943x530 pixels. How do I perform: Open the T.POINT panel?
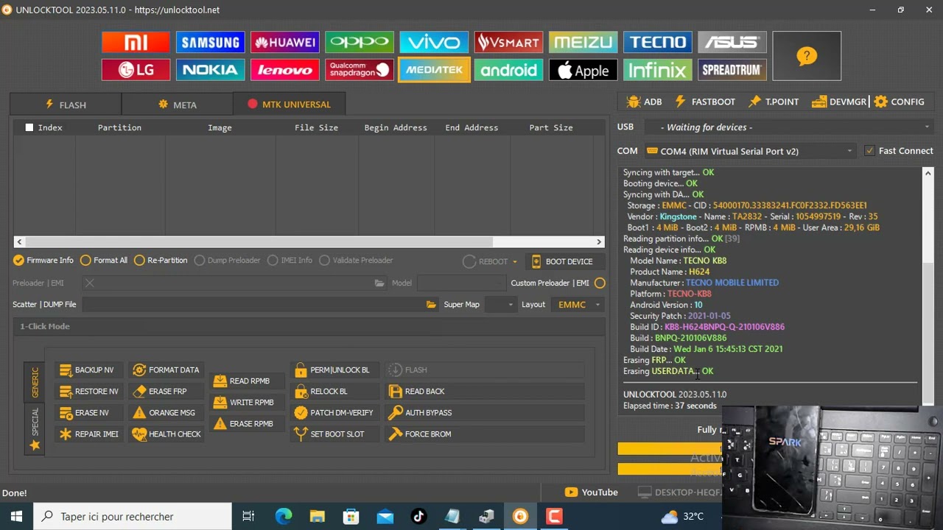pyautogui.click(x=774, y=102)
